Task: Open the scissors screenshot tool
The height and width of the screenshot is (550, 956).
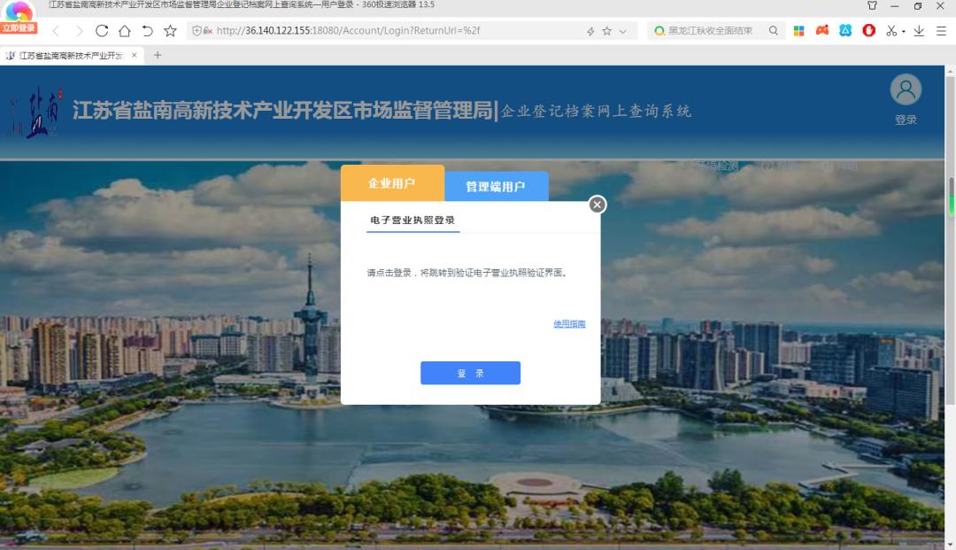Action: click(891, 30)
